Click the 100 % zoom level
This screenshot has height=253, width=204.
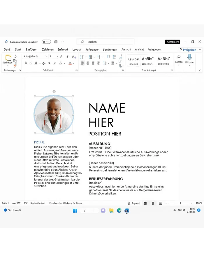tap(199, 203)
